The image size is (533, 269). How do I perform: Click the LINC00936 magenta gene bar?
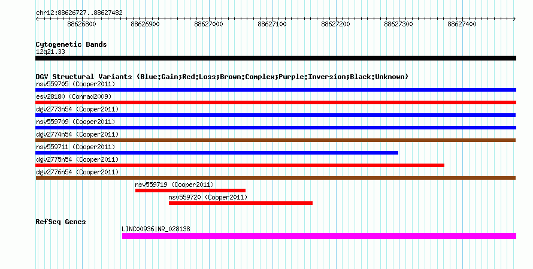319,236
